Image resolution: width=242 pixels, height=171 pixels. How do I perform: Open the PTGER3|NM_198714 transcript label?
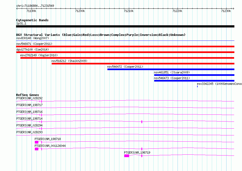[29, 119]
